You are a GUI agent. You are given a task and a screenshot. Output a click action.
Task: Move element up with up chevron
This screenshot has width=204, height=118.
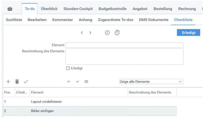pyautogui.click(x=69, y=81)
